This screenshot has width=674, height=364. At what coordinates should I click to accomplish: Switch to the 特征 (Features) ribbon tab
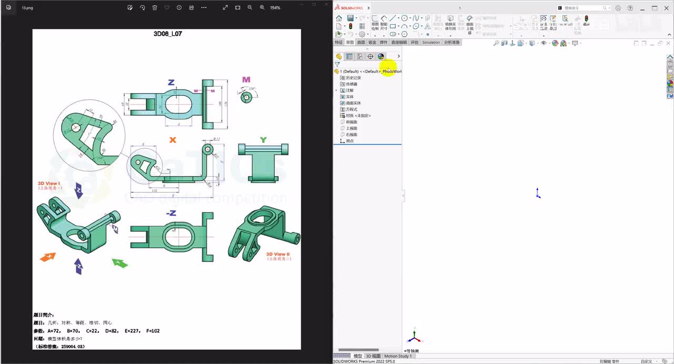pos(339,43)
